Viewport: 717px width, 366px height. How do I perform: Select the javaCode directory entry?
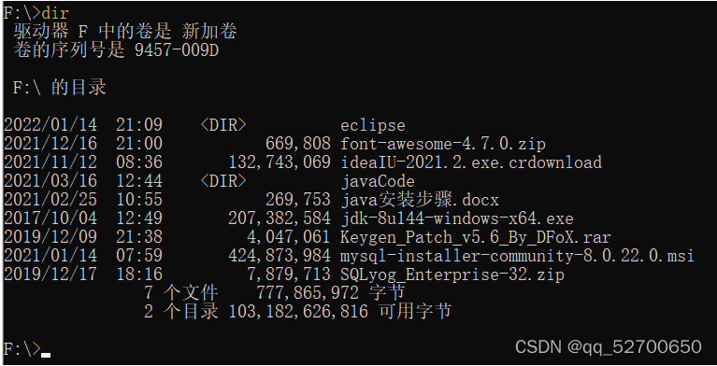(378, 181)
